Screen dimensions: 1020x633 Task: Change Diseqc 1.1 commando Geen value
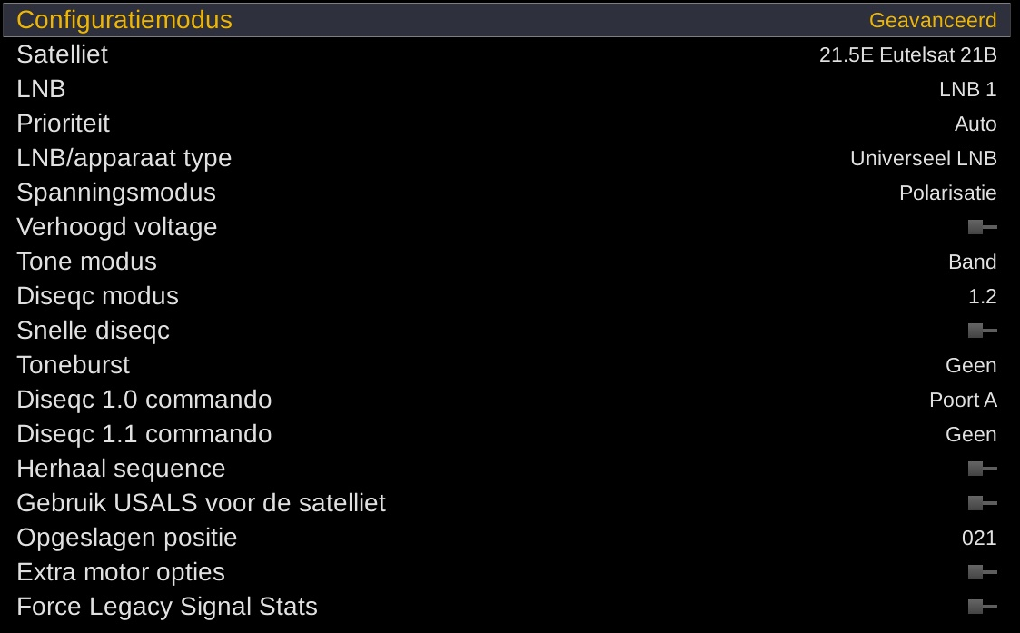tap(971, 435)
